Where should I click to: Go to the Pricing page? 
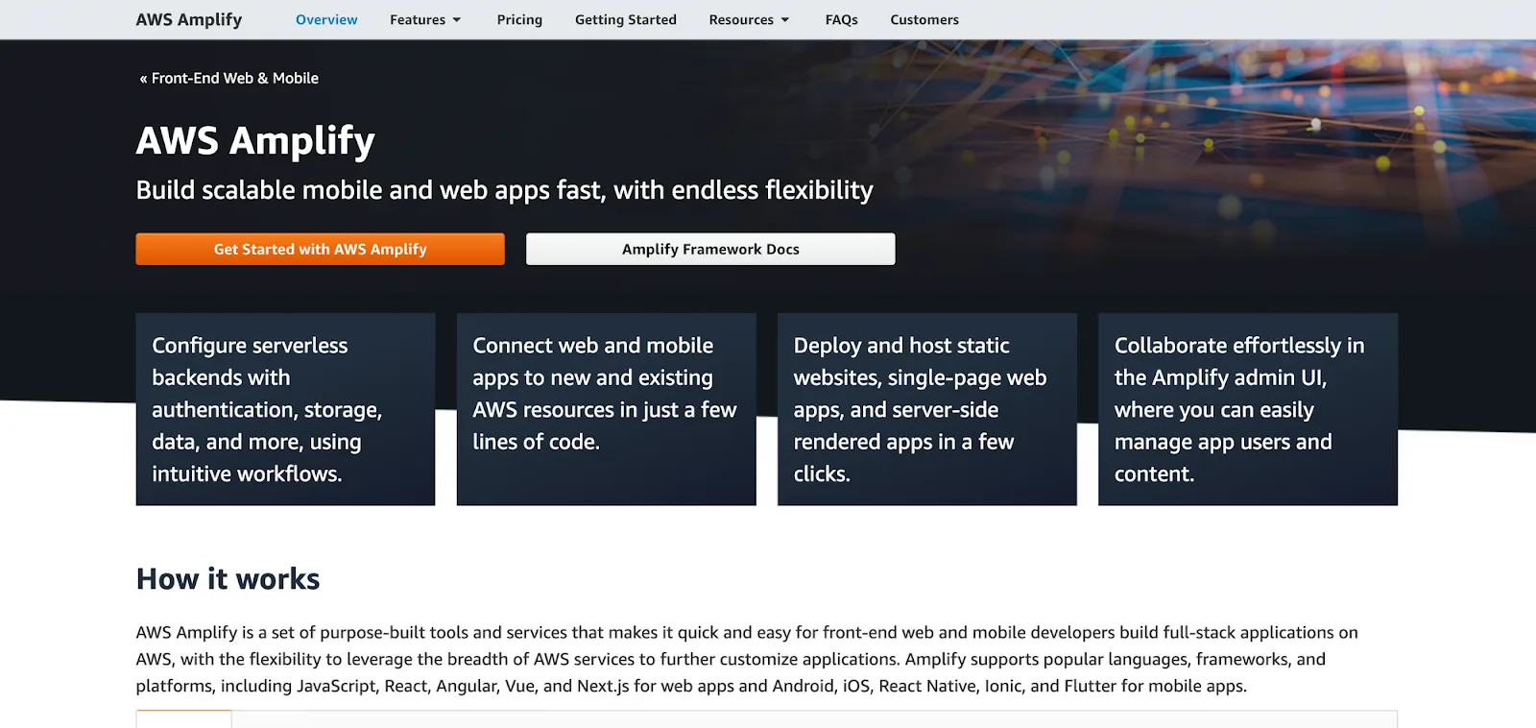tap(519, 19)
